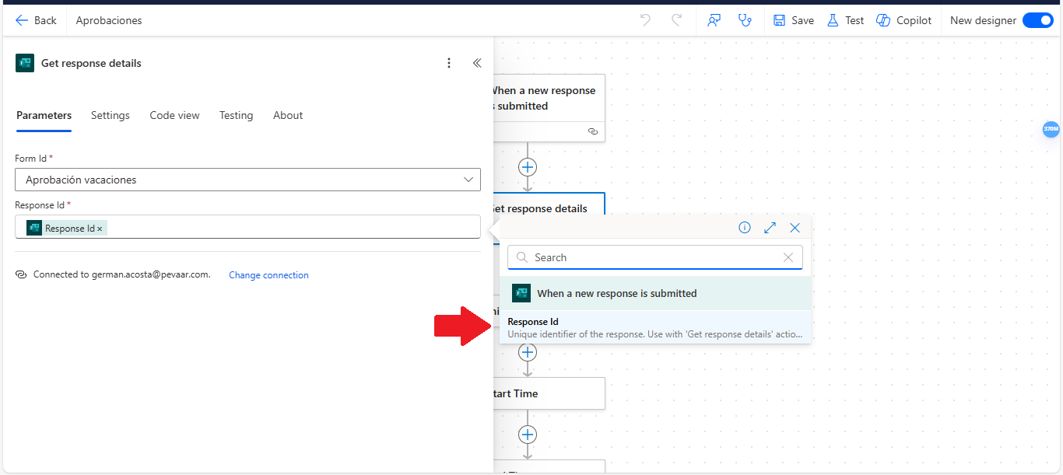This screenshot has width=1063, height=475.
Task: Switch to the Parameters tab
Action: click(x=44, y=115)
